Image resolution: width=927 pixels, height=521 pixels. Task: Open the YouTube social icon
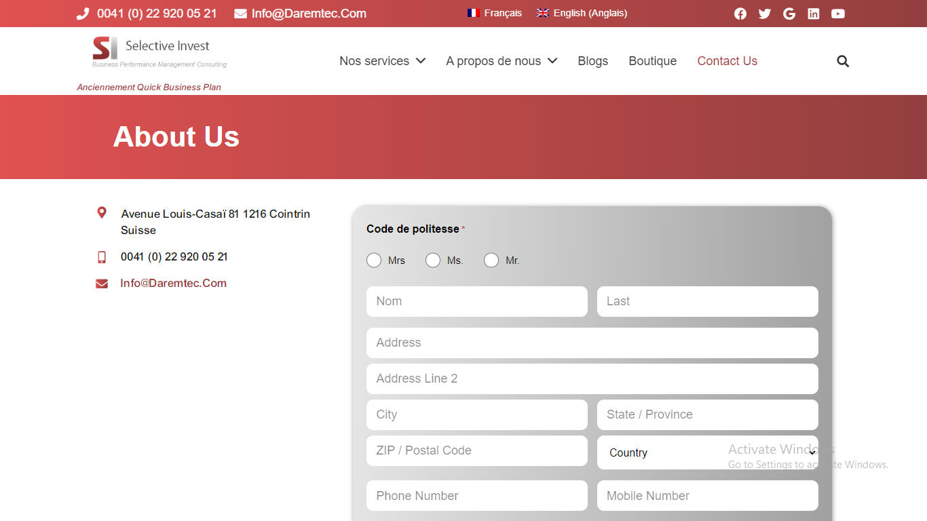pos(838,14)
